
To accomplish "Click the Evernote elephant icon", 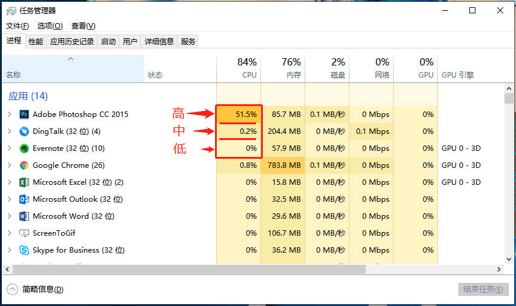I will coord(24,148).
